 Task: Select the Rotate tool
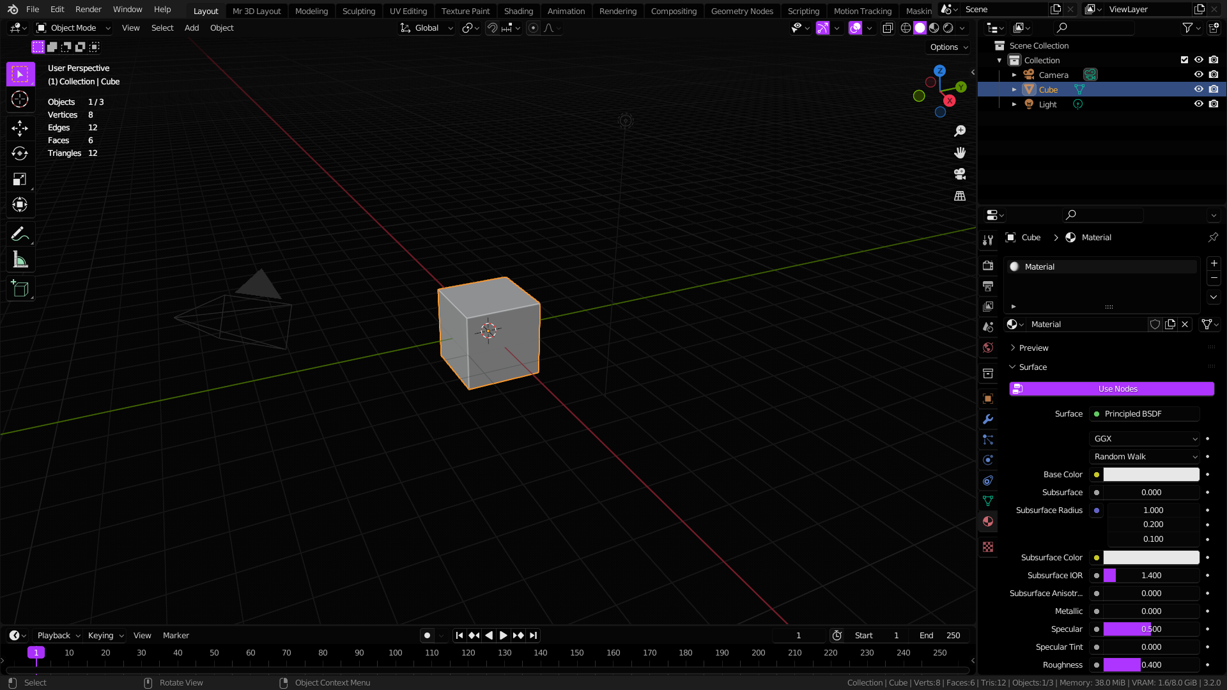[20, 153]
